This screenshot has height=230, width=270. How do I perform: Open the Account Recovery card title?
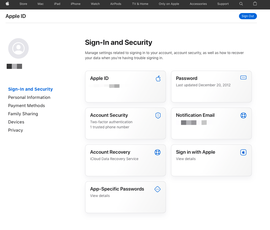pyautogui.click(x=110, y=152)
